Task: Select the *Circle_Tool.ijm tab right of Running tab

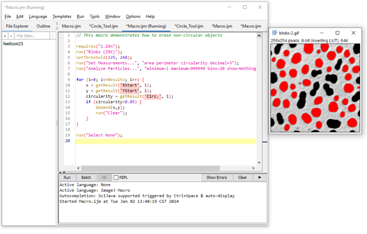Action: pos(189,26)
